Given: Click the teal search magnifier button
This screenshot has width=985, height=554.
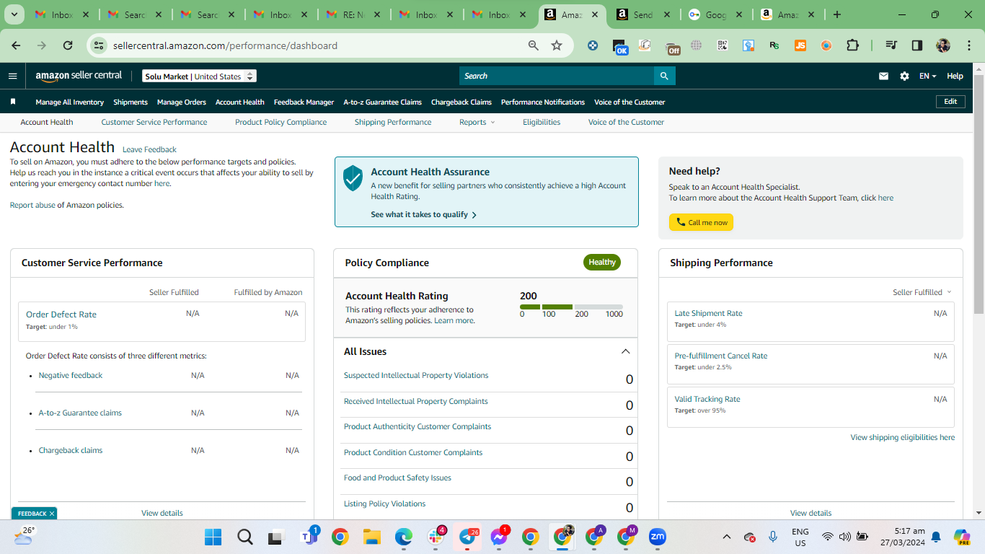Looking at the screenshot, I should (x=665, y=76).
